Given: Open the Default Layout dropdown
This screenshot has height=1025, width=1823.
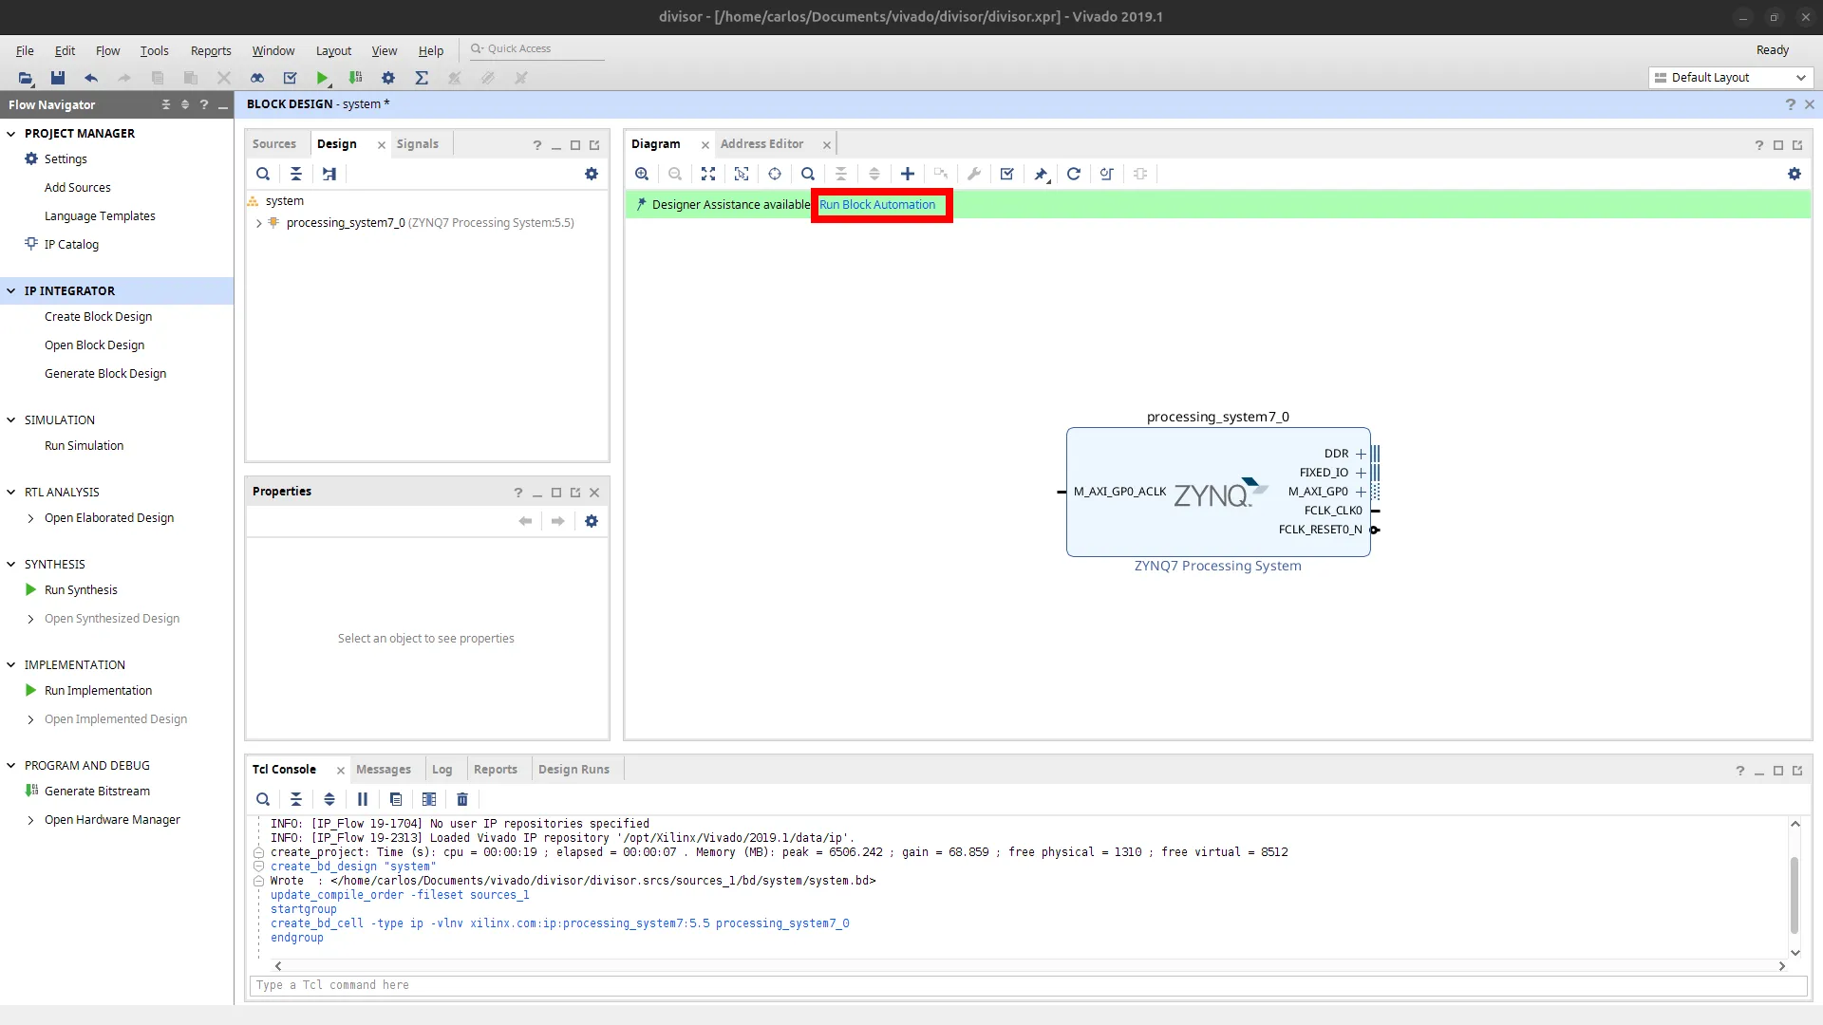Looking at the screenshot, I should 1731,78.
